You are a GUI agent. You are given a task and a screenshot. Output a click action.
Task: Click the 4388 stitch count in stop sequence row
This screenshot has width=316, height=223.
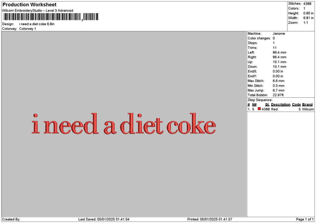click(265, 109)
